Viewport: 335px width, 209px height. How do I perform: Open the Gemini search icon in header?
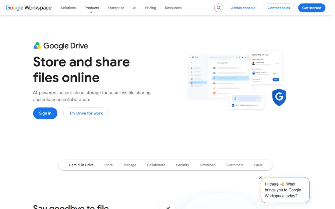coord(219,8)
